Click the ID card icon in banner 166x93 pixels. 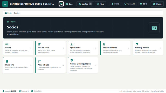[154, 28]
